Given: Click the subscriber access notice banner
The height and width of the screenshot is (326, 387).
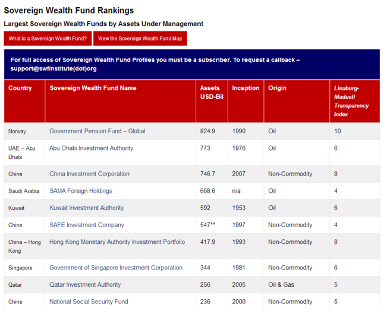Looking at the screenshot, I should click(x=191, y=64).
